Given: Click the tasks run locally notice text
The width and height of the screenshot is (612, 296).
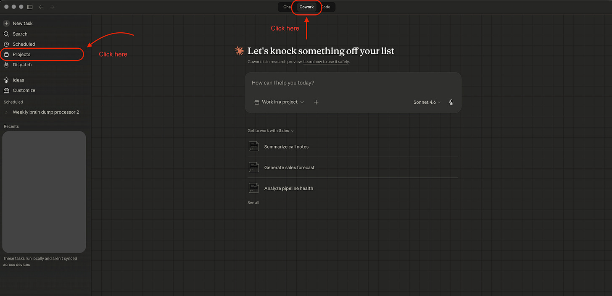Looking at the screenshot, I should tap(40, 262).
